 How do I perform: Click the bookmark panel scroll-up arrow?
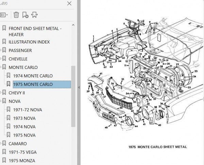point(73,25)
